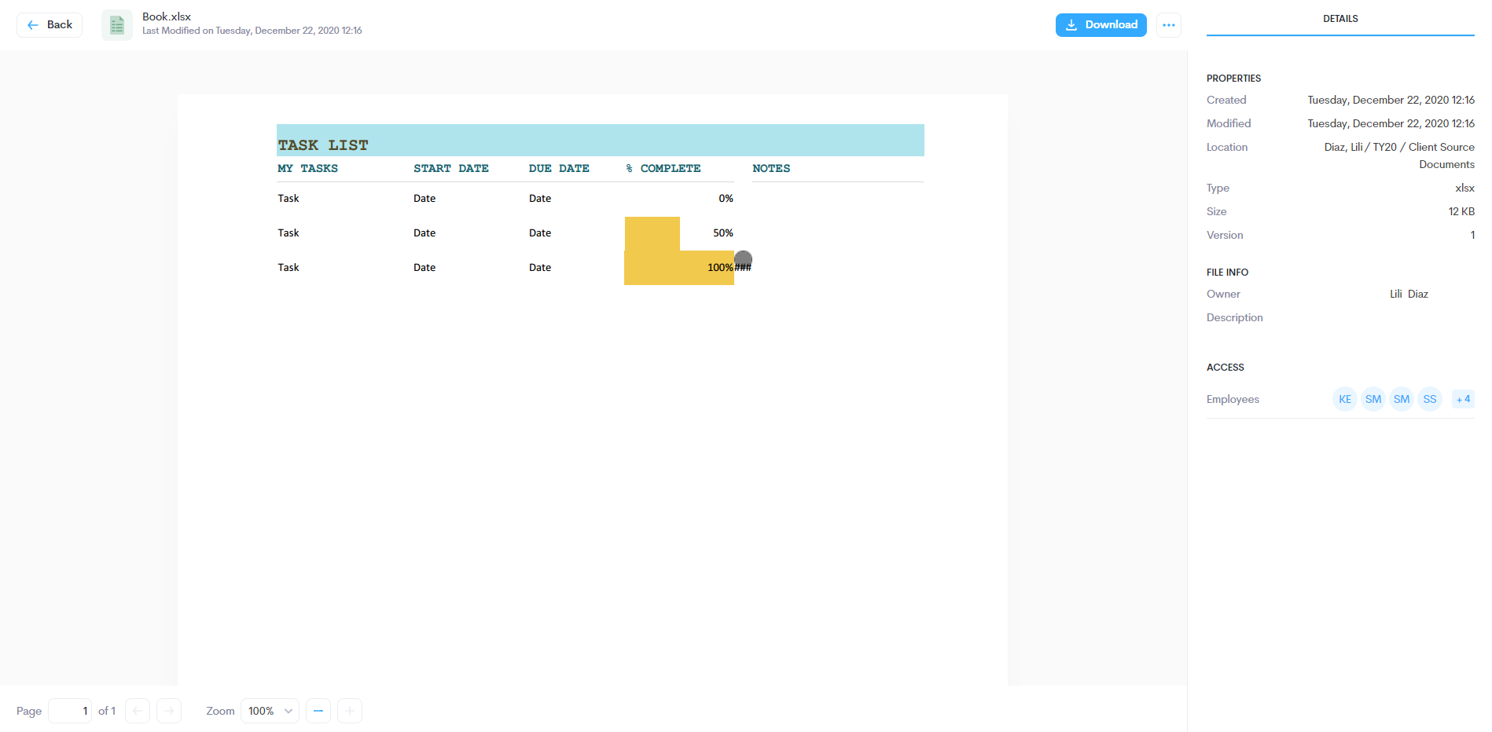Click the 50% complete yellow progress bar
This screenshot has width=1492, height=732.
coord(652,233)
